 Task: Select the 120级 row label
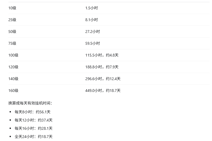click(13, 67)
